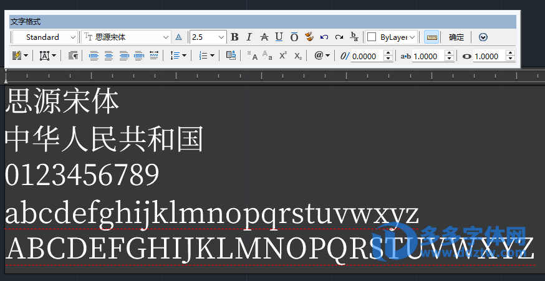The width and height of the screenshot is (545, 281).
Task: Toggle bold formatting
Action: [x=234, y=37]
